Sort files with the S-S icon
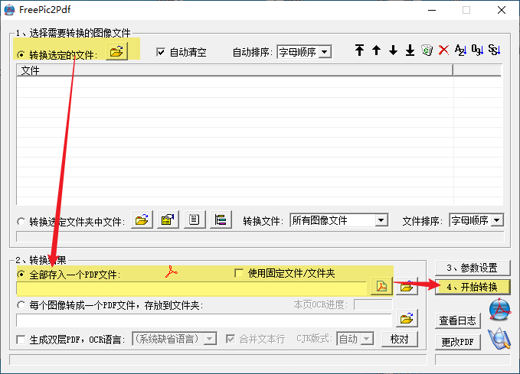 coord(495,50)
